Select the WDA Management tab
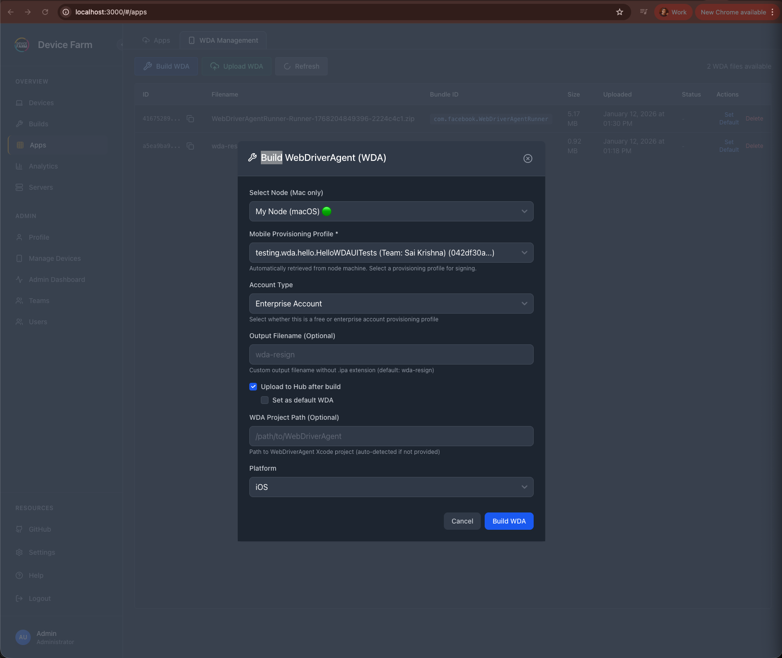 click(223, 40)
